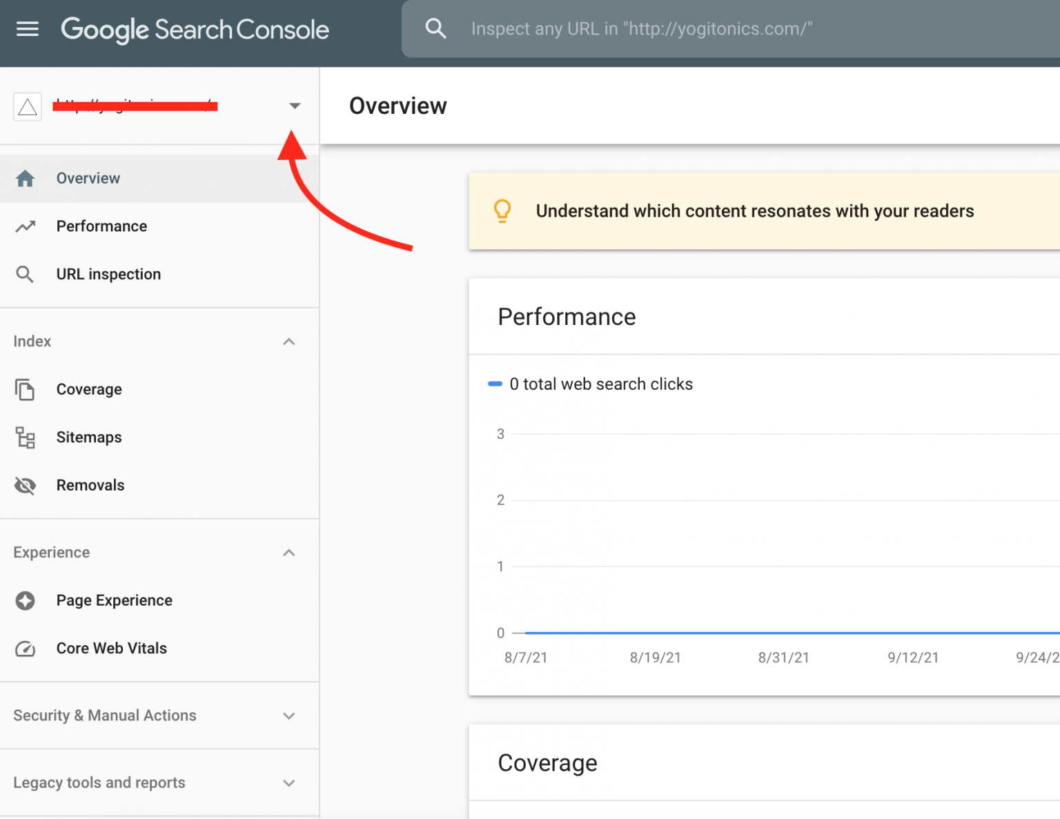Expand Security & Manual Actions section
Image resolution: width=1060 pixels, height=819 pixels.
click(289, 716)
